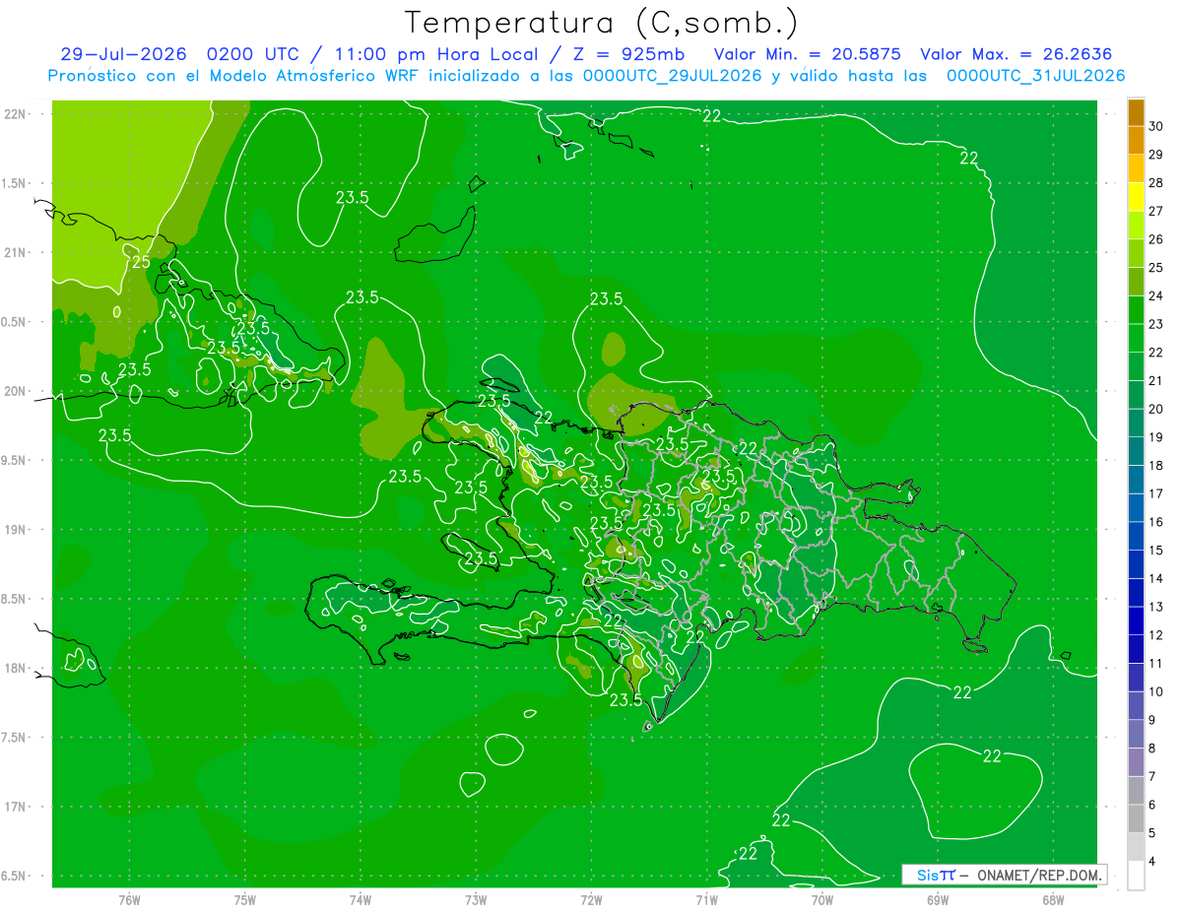The width and height of the screenshot is (1182, 913).
Task: Click the "76W" longitude axis label
Action: pos(129,899)
